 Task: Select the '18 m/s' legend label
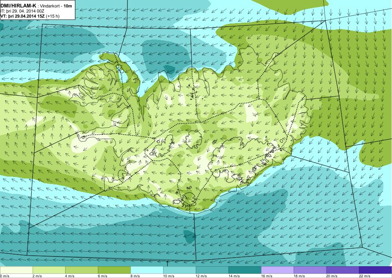[x=299, y=276]
